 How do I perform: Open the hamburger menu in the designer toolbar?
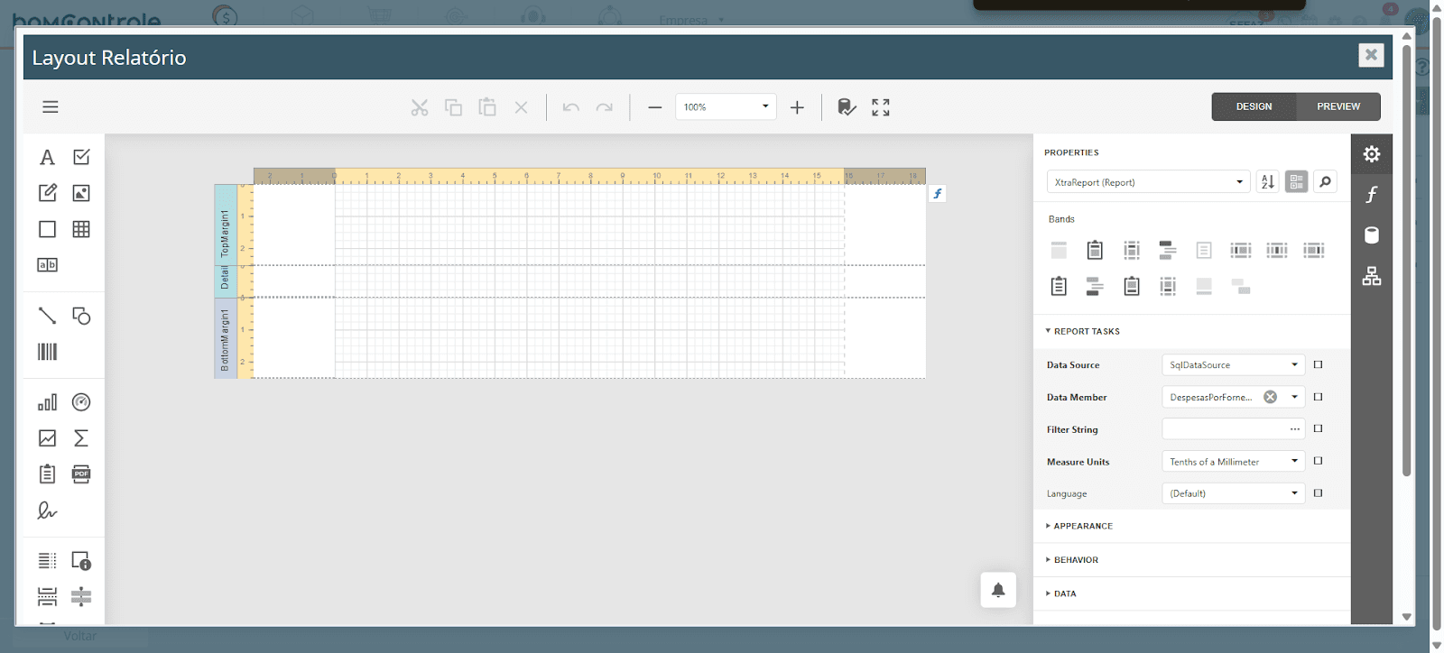[x=51, y=106]
